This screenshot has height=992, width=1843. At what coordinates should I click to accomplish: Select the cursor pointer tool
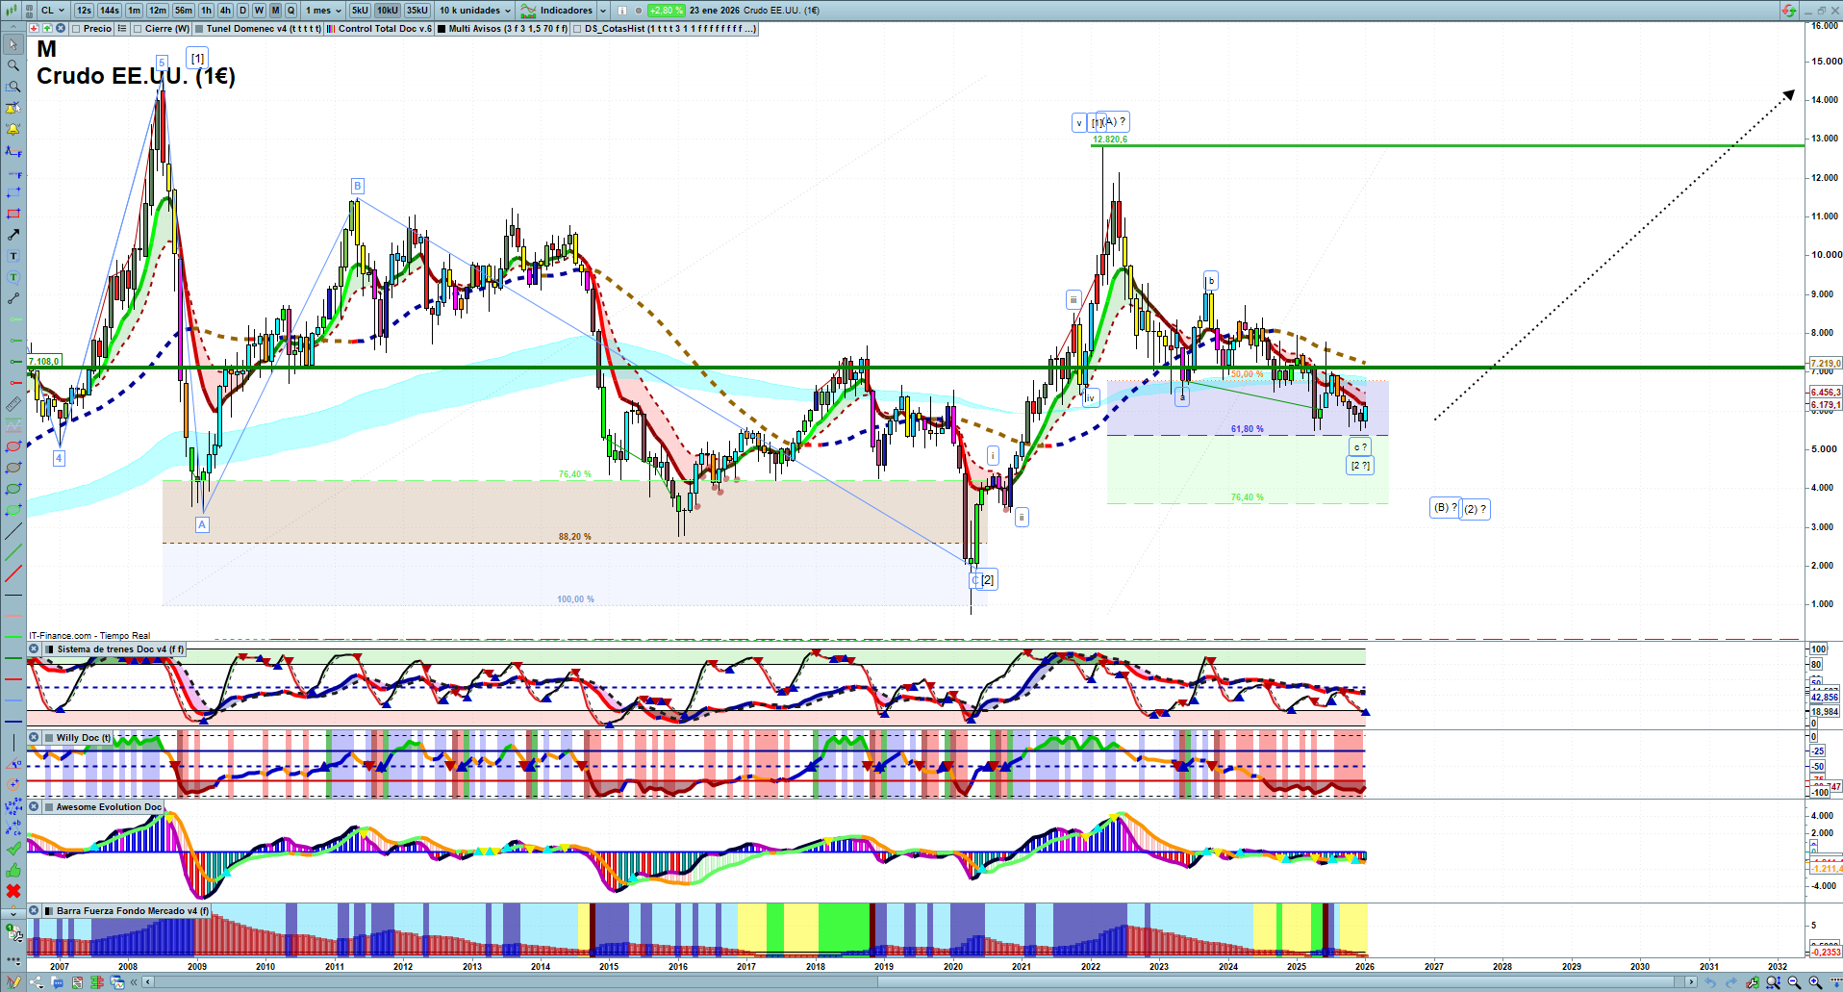coord(13,44)
